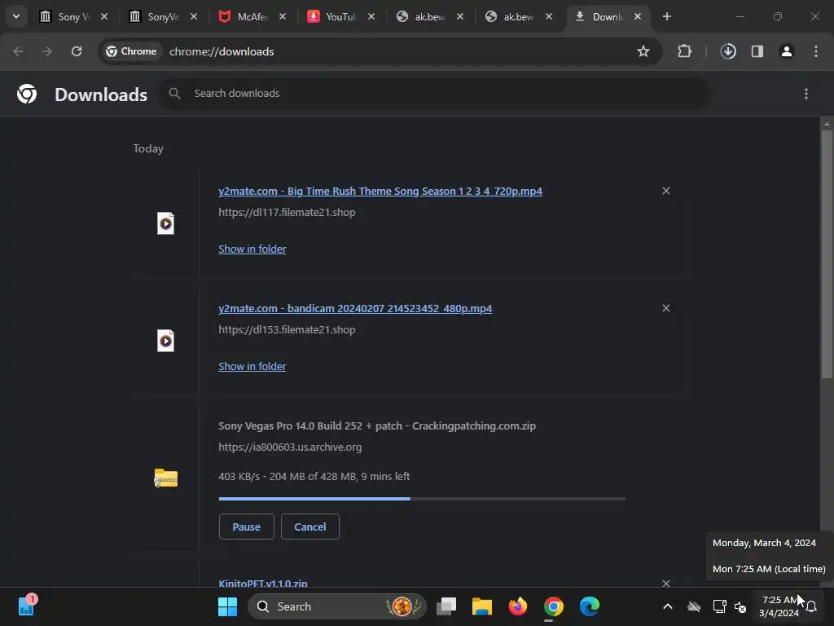Open the notification bell in the tray
This screenshot has width=834, height=626.
click(811, 606)
